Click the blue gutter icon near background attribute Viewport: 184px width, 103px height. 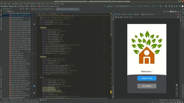34,86
